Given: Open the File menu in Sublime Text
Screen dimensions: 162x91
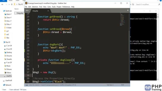Looking at the screenshot, I should click(x=26, y=7).
